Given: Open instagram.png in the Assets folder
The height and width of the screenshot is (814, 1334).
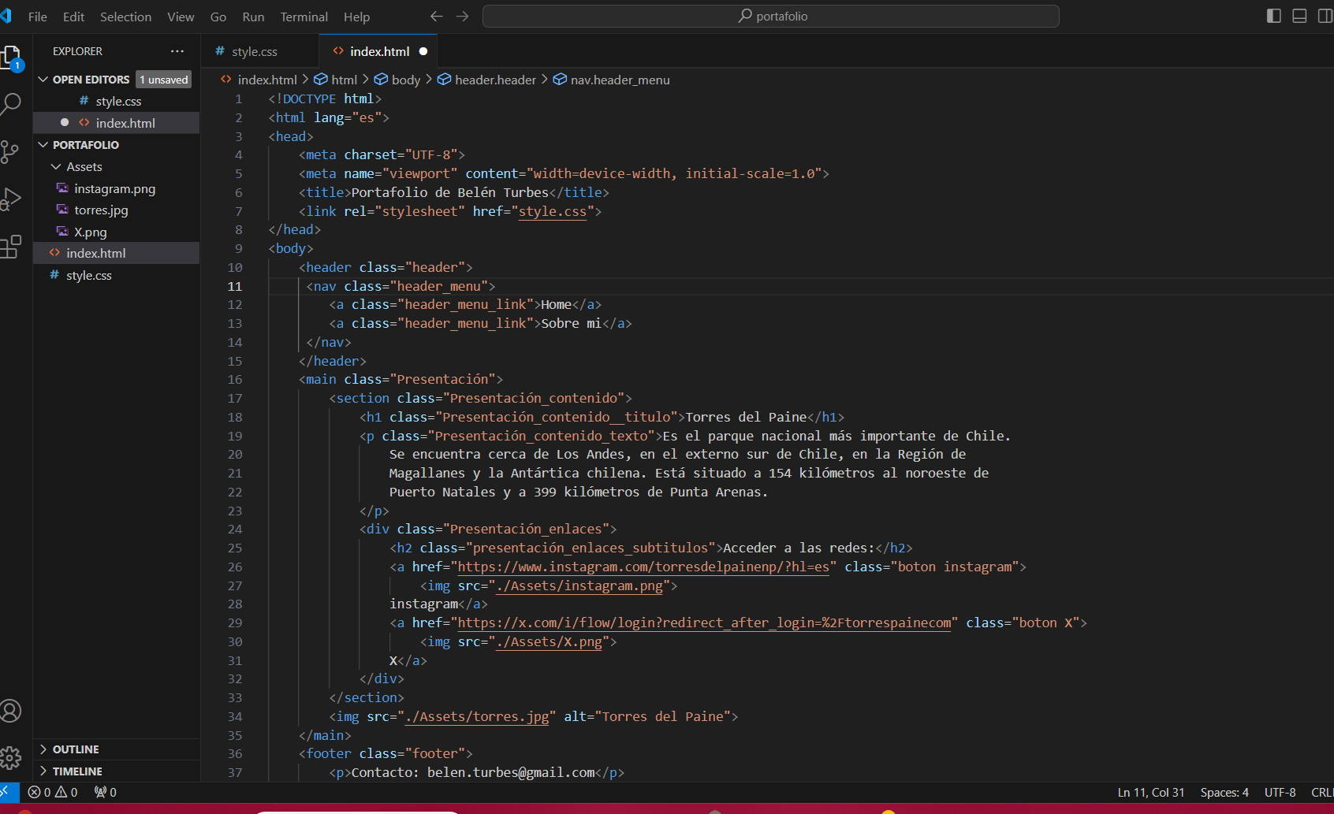Looking at the screenshot, I should click(114, 189).
